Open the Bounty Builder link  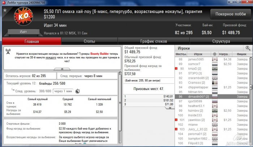[x=99, y=54]
